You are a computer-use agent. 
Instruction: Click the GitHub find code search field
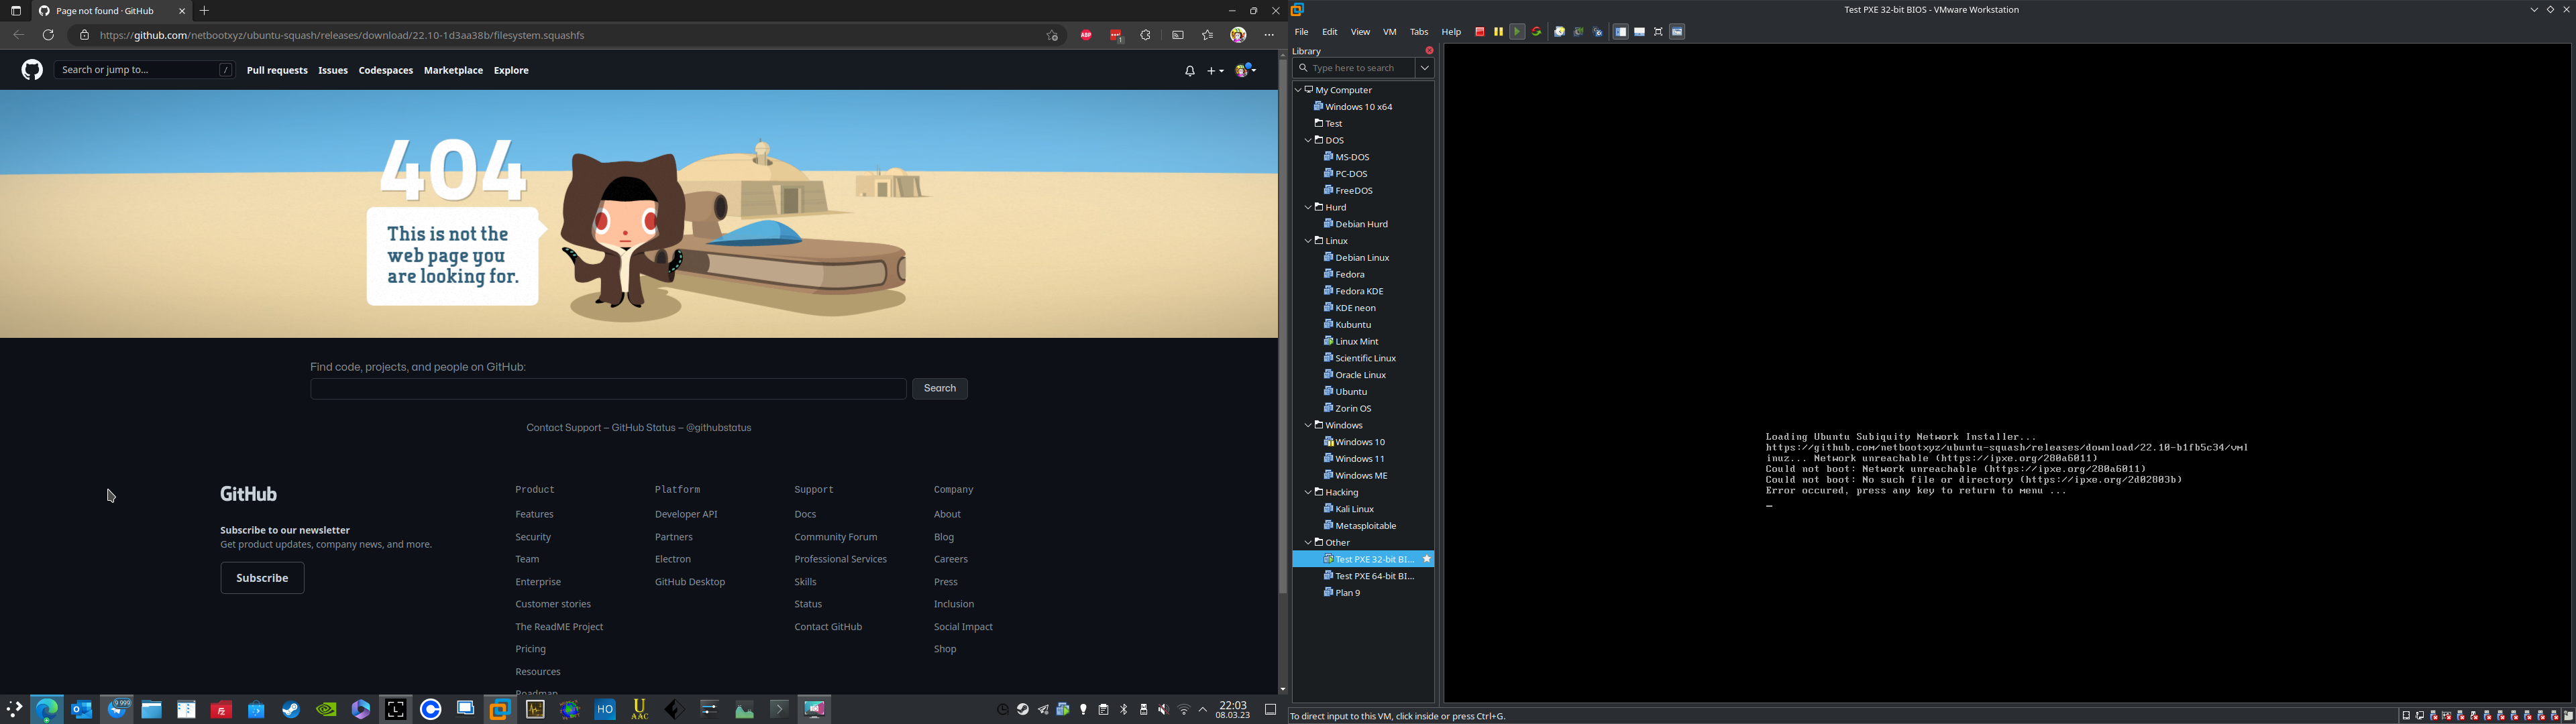point(608,389)
